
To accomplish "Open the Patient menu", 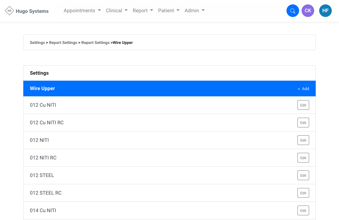I will [x=169, y=11].
